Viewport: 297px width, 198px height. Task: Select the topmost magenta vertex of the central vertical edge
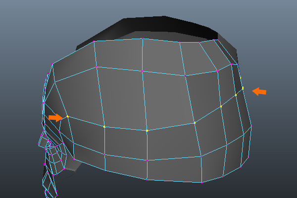pos(143,39)
